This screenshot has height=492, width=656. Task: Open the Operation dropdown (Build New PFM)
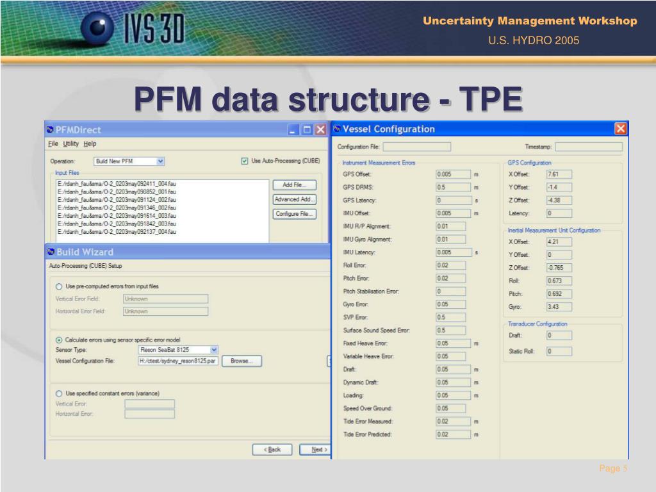160,161
